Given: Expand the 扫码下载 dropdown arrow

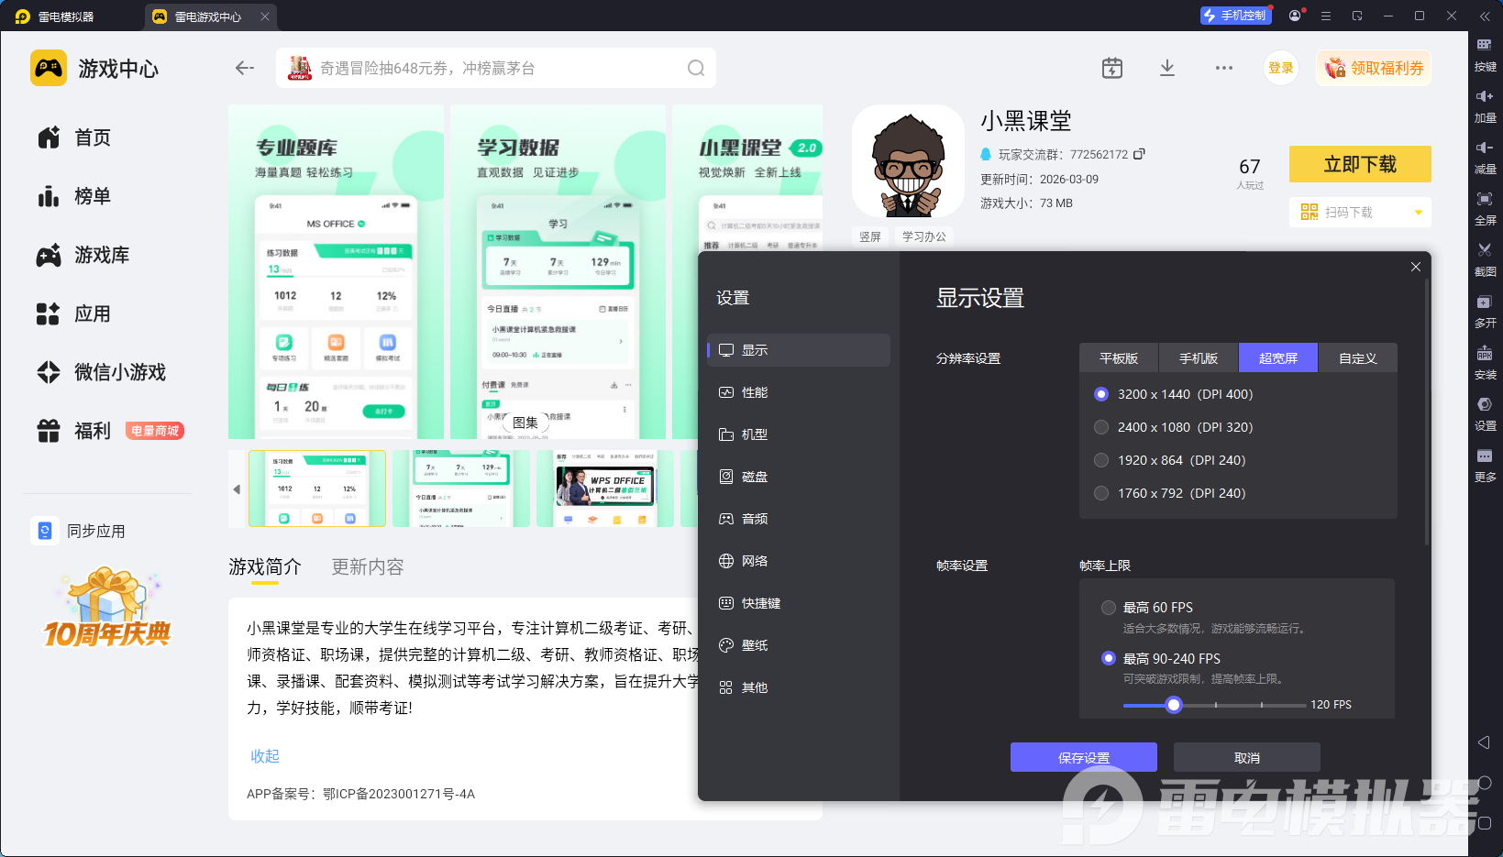Looking at the screenshot, I should [1418, 213].
